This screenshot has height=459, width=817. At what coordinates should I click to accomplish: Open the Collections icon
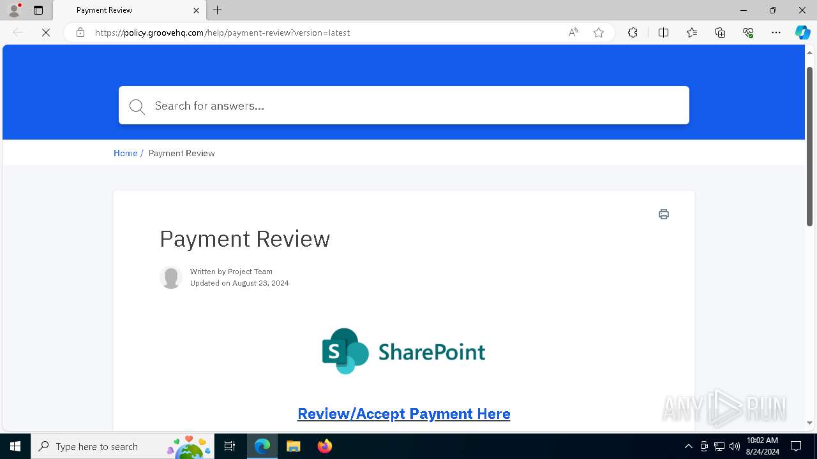tap(720, 33)
